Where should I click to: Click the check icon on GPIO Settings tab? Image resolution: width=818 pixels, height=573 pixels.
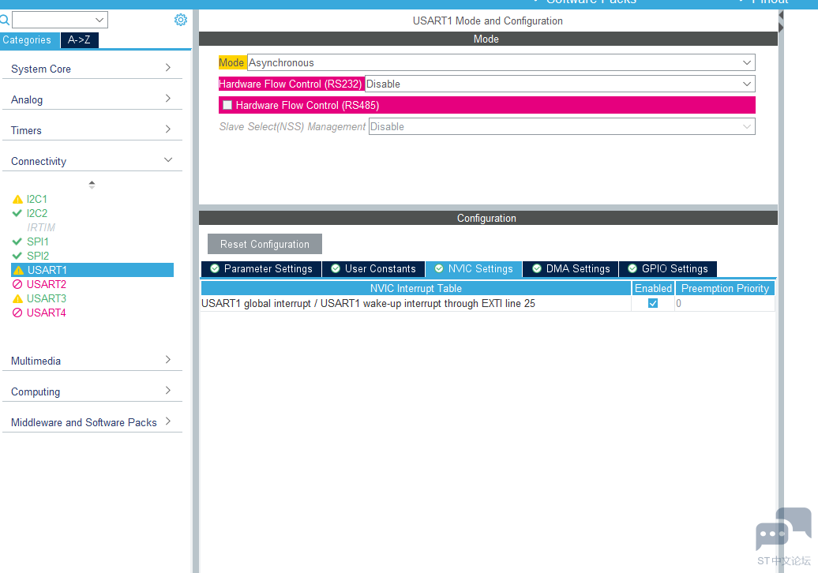pos(632,268)
